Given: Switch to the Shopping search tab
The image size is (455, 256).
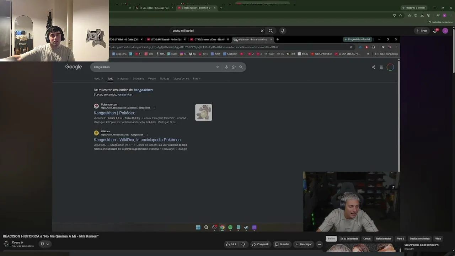Looking at the screenshot, I should (138, 79).
